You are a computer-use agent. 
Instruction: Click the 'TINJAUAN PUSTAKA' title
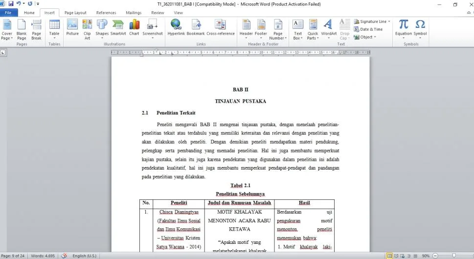pyautogui.click(x=240, y=102)
